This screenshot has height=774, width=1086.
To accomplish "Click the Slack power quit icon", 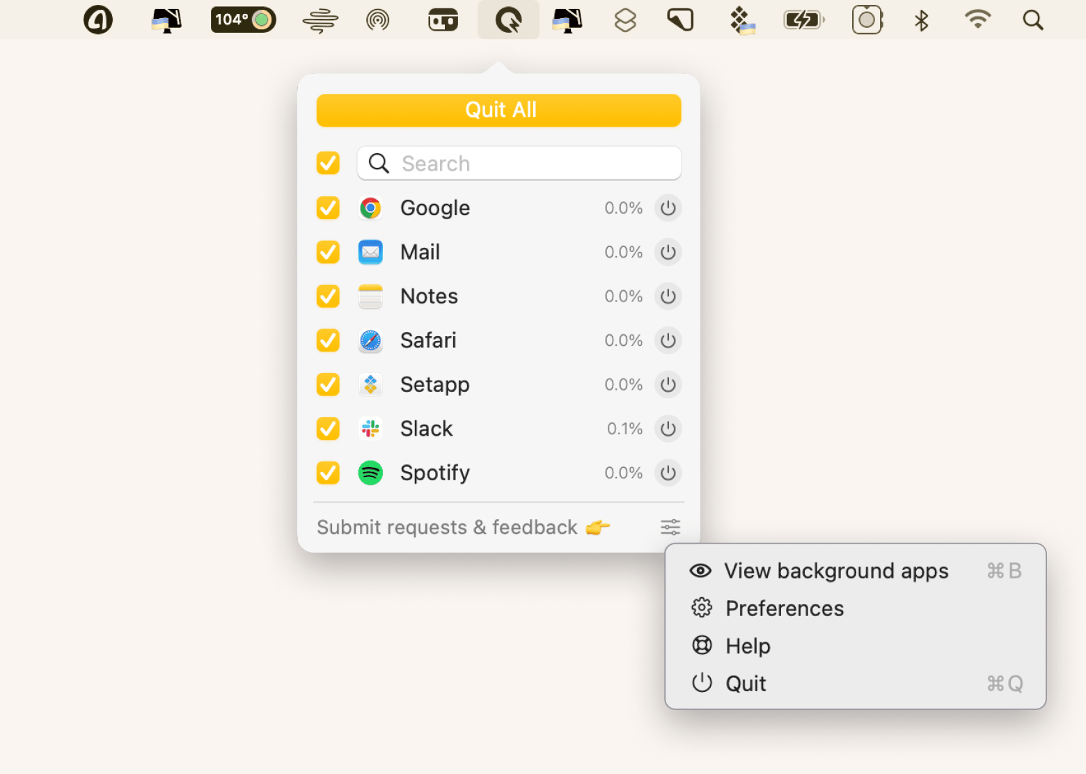I will click(x=668, y=429).
